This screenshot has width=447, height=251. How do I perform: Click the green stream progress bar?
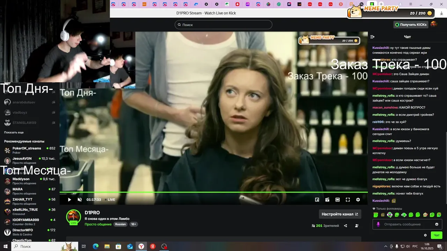coord(213,192)
